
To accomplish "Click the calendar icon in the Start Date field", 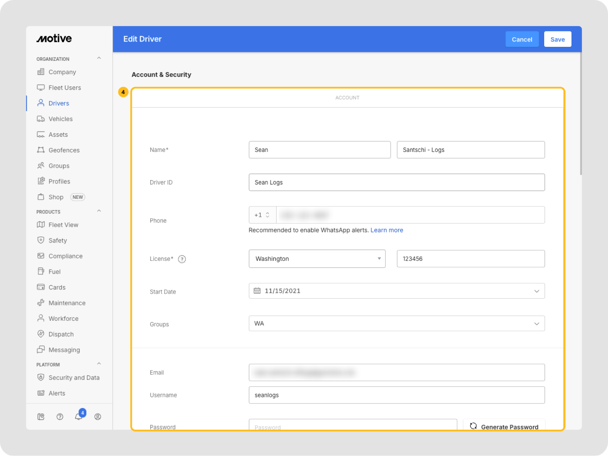I will tap(257, 291).
